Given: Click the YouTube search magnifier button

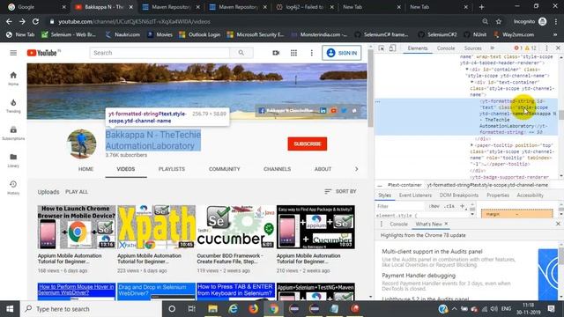Looking at the screenshot, I should pos(241,53).
